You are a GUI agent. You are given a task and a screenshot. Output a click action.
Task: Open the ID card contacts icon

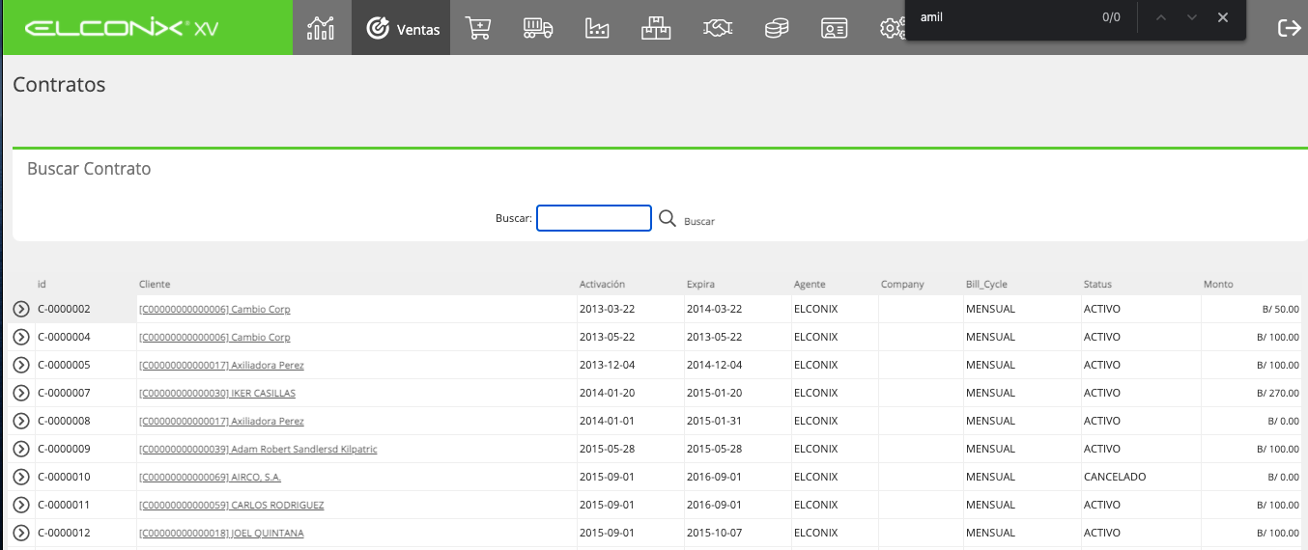(x=834, y=28)
